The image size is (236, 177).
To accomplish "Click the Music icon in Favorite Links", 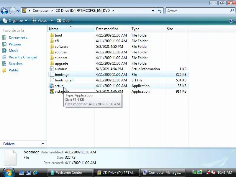I will click(4, 50).
